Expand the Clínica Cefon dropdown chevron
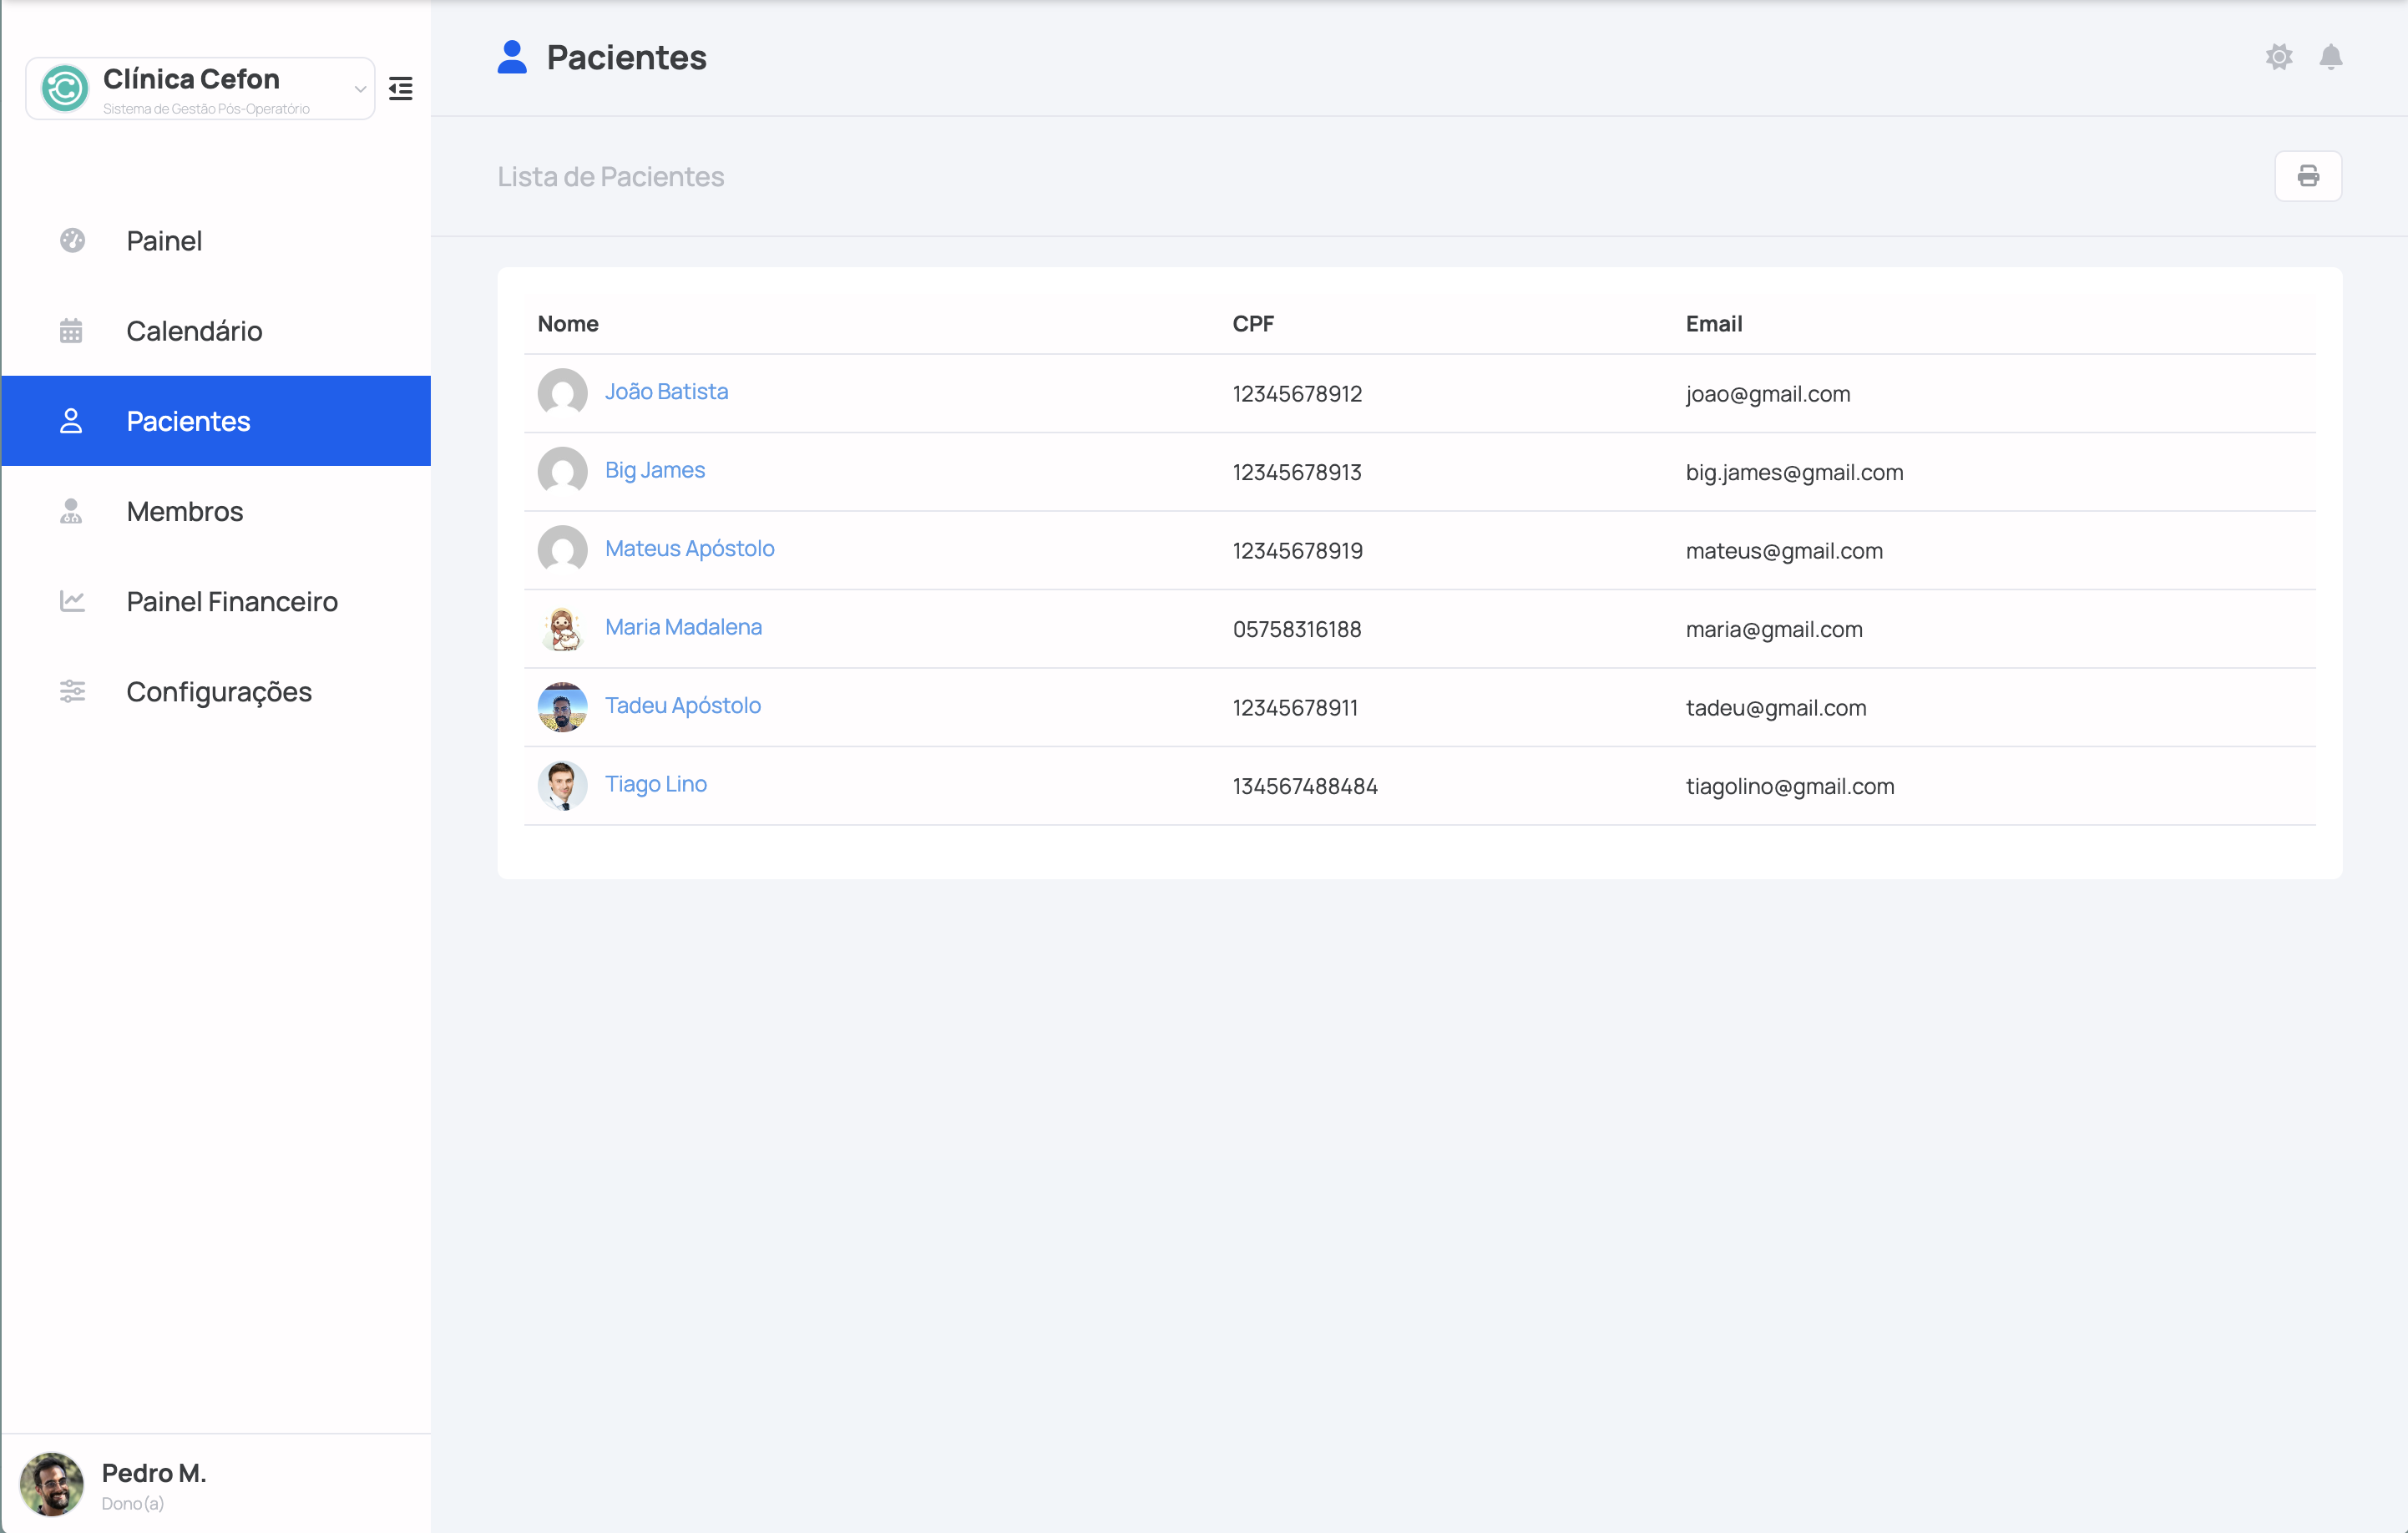The width and height of the screenshot is (2408, 1533). click(360, 88)
